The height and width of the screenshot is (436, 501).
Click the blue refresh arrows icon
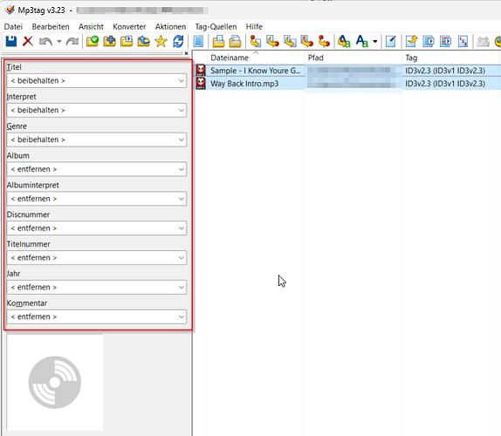coord(178,42)
